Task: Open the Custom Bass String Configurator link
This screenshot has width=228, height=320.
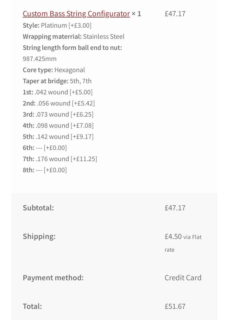Action: (x=76, y=14)
